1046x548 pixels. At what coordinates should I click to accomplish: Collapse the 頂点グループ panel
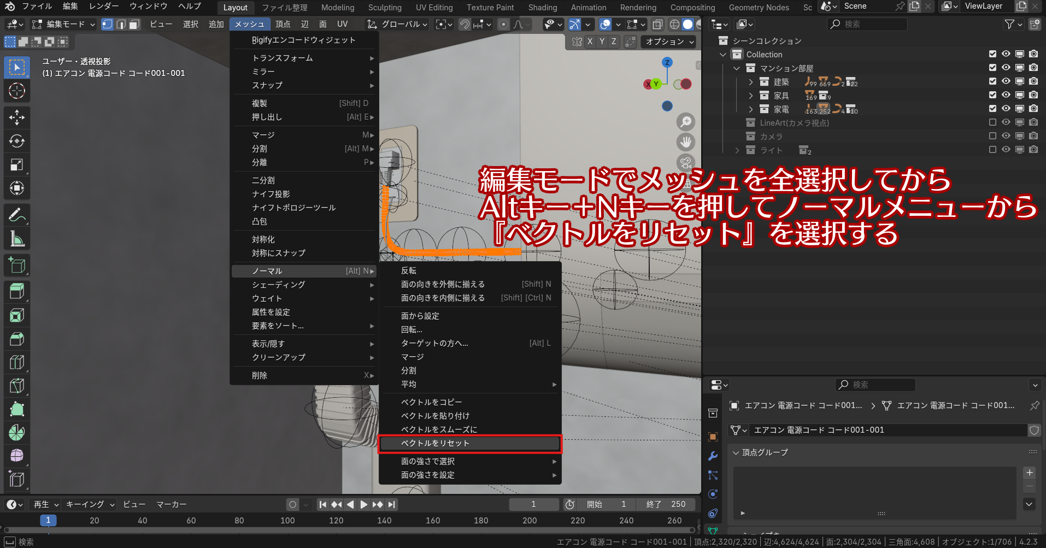tap(736, 452)
